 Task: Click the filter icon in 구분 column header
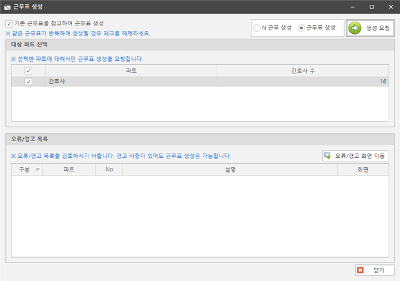[38, 170]
